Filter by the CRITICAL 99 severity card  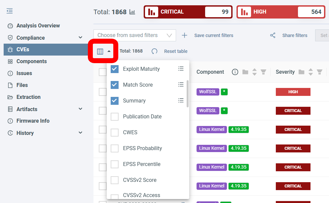pos(188,12)
